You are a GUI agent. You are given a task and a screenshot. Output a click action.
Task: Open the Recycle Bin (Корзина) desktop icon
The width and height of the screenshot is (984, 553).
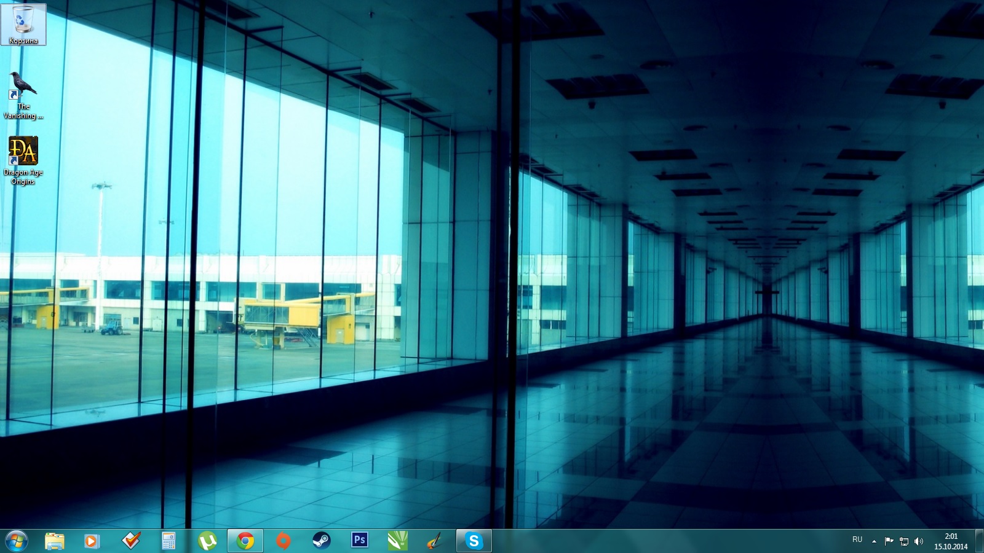[x=23, y=23]
